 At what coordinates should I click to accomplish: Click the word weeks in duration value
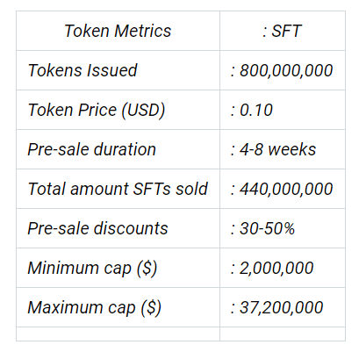(292, 149)
